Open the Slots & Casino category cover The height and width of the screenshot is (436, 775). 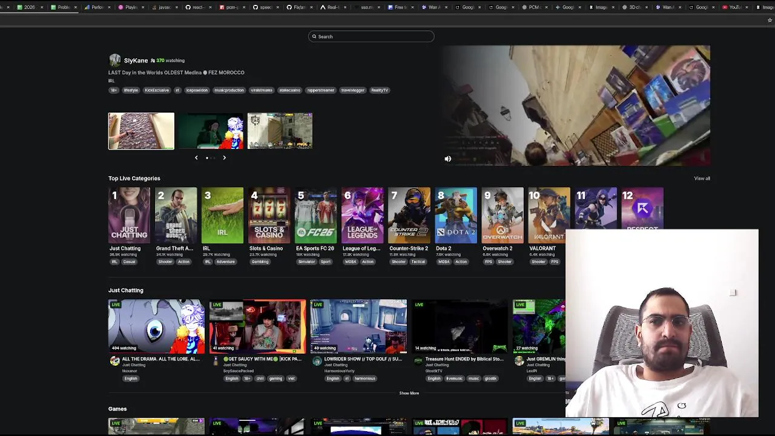269,215
